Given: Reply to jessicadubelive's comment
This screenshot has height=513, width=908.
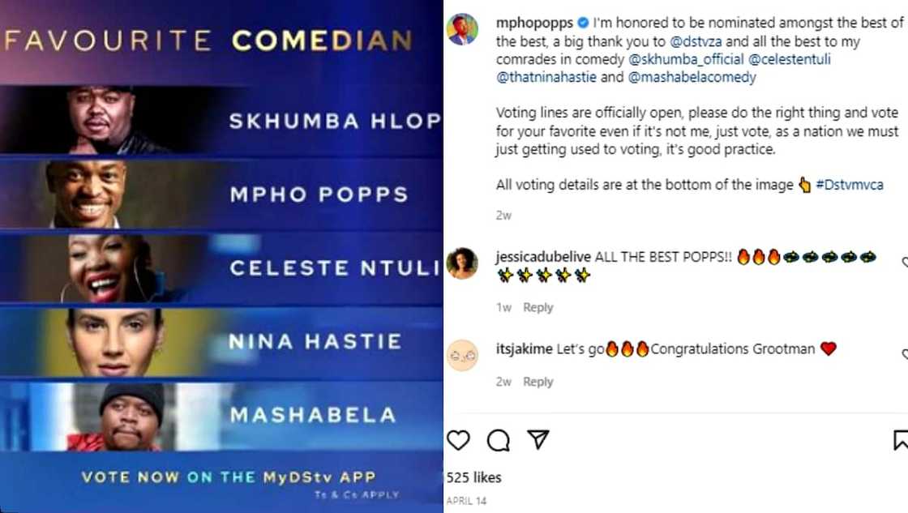Looking at the screenshot, I should tap(538, 307).
